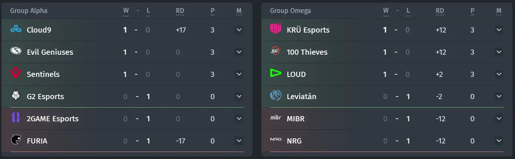Screen dimensions: 515x159
Task: Click the G2 Esports logo
Action: (16, 96)
